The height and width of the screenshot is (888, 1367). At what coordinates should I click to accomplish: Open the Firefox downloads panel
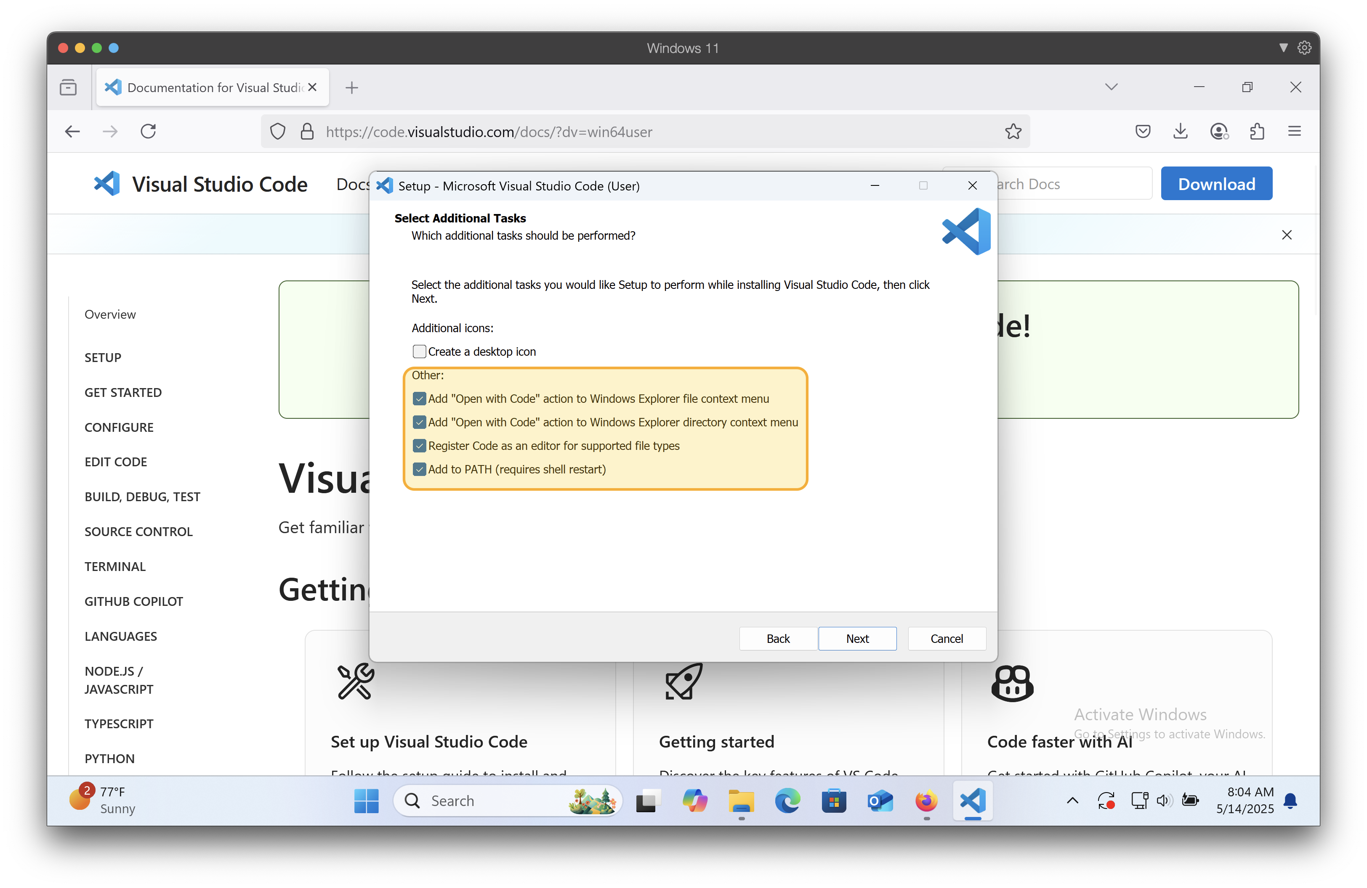pyautogui.click(x=1180, y=131)
